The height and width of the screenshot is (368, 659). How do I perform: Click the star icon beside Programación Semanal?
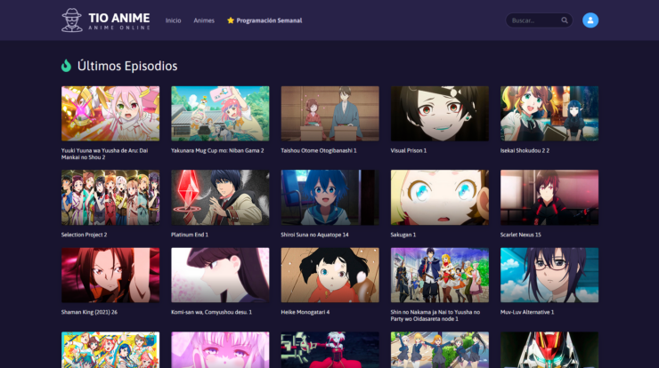[231, 20]
